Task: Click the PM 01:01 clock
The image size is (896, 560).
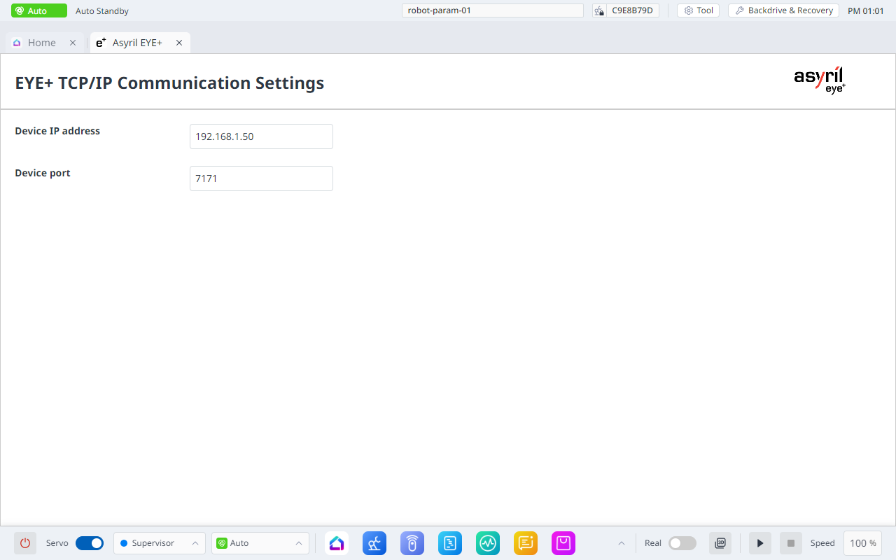Action: 866,11
